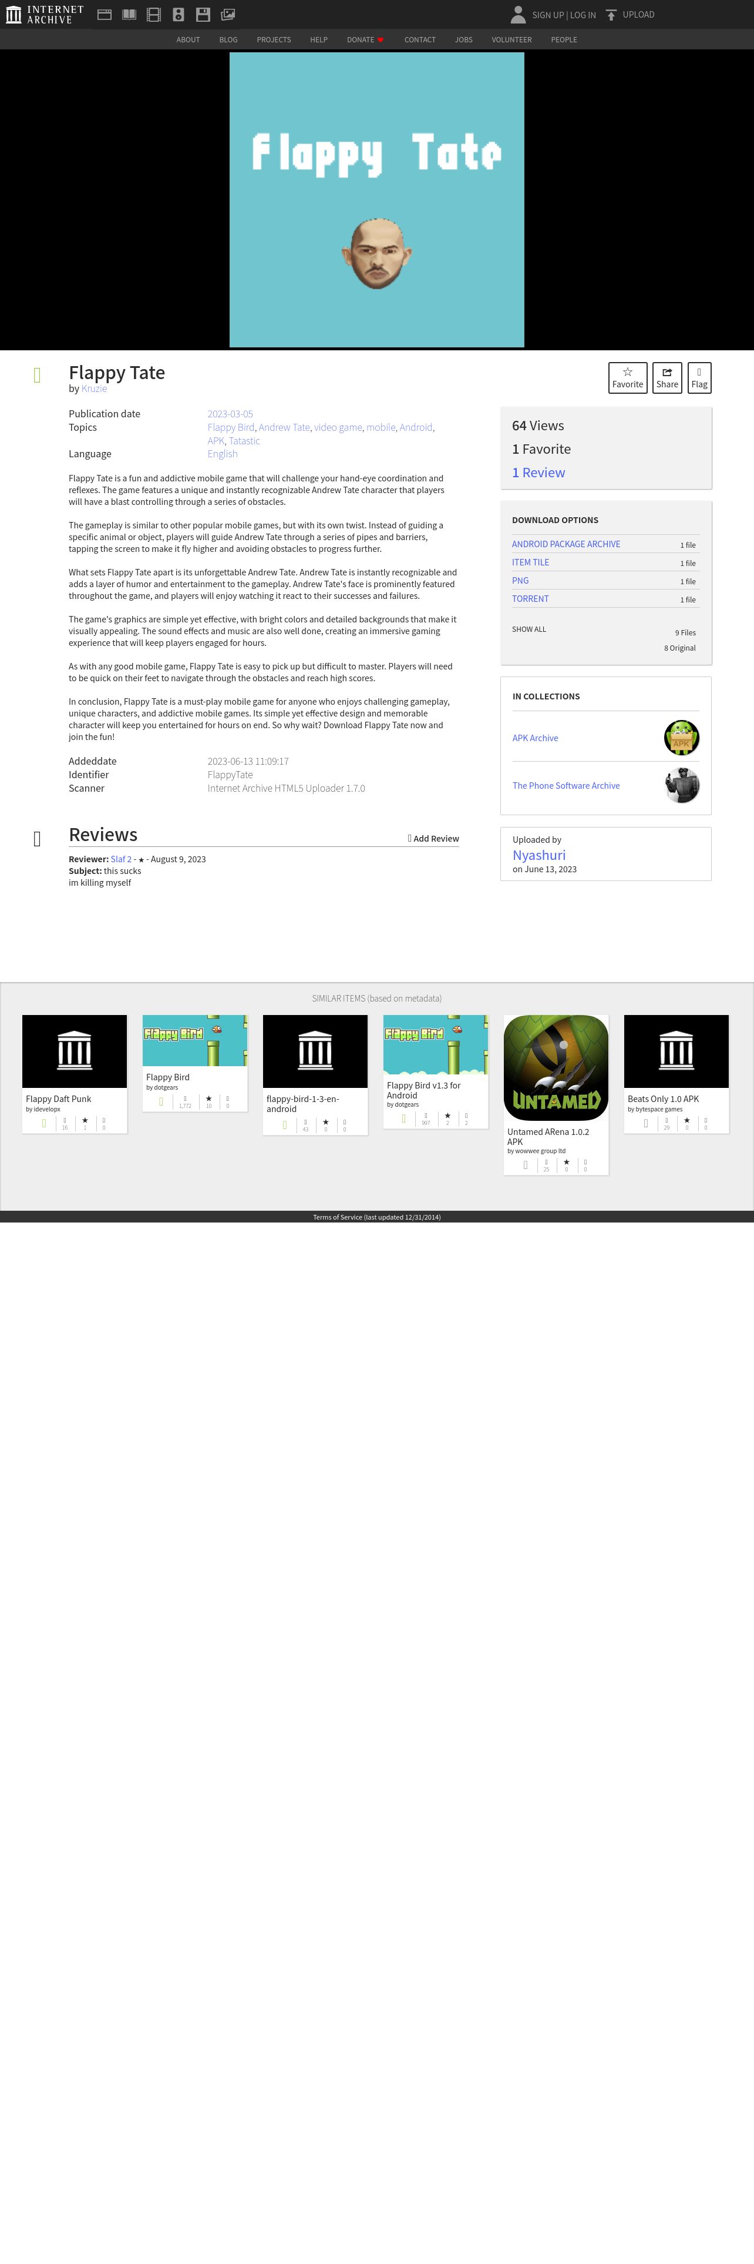The height and width of the screenshot is (2264, 754).
Task: Open PEOPLE in the navigation menu
Action: click(564, 39)
